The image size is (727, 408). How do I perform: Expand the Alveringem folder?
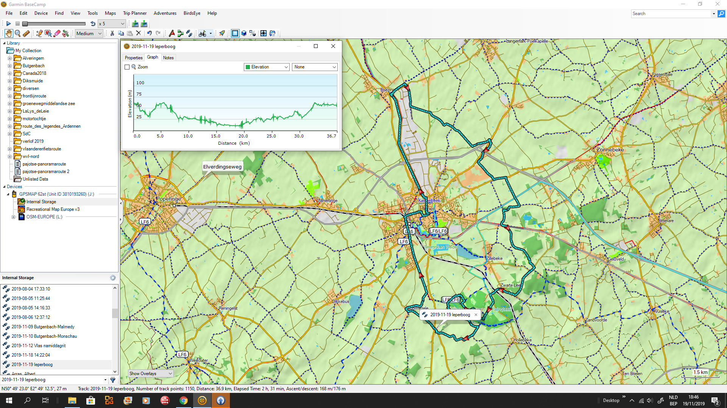point(10,58)
